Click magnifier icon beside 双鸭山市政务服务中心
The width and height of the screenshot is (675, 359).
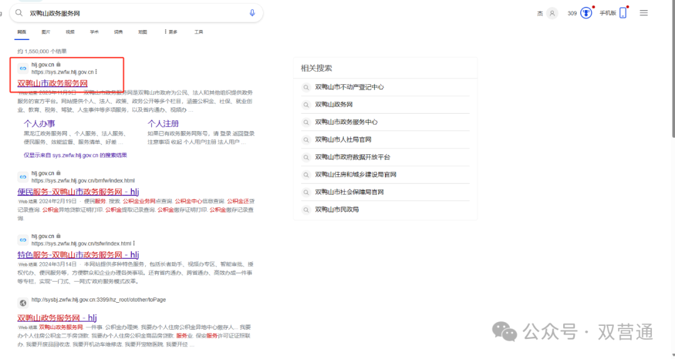point(306,122)
